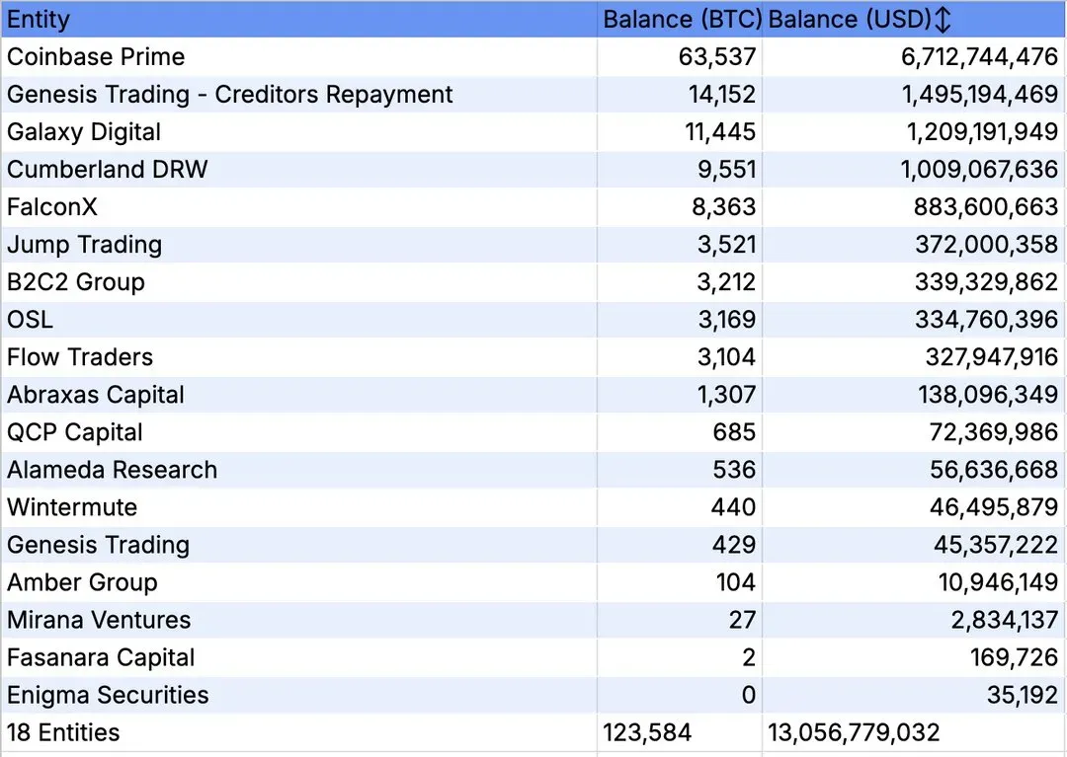Choose the B2C2 Group row
Screen dimensions: 1067x757
point(76,282)
